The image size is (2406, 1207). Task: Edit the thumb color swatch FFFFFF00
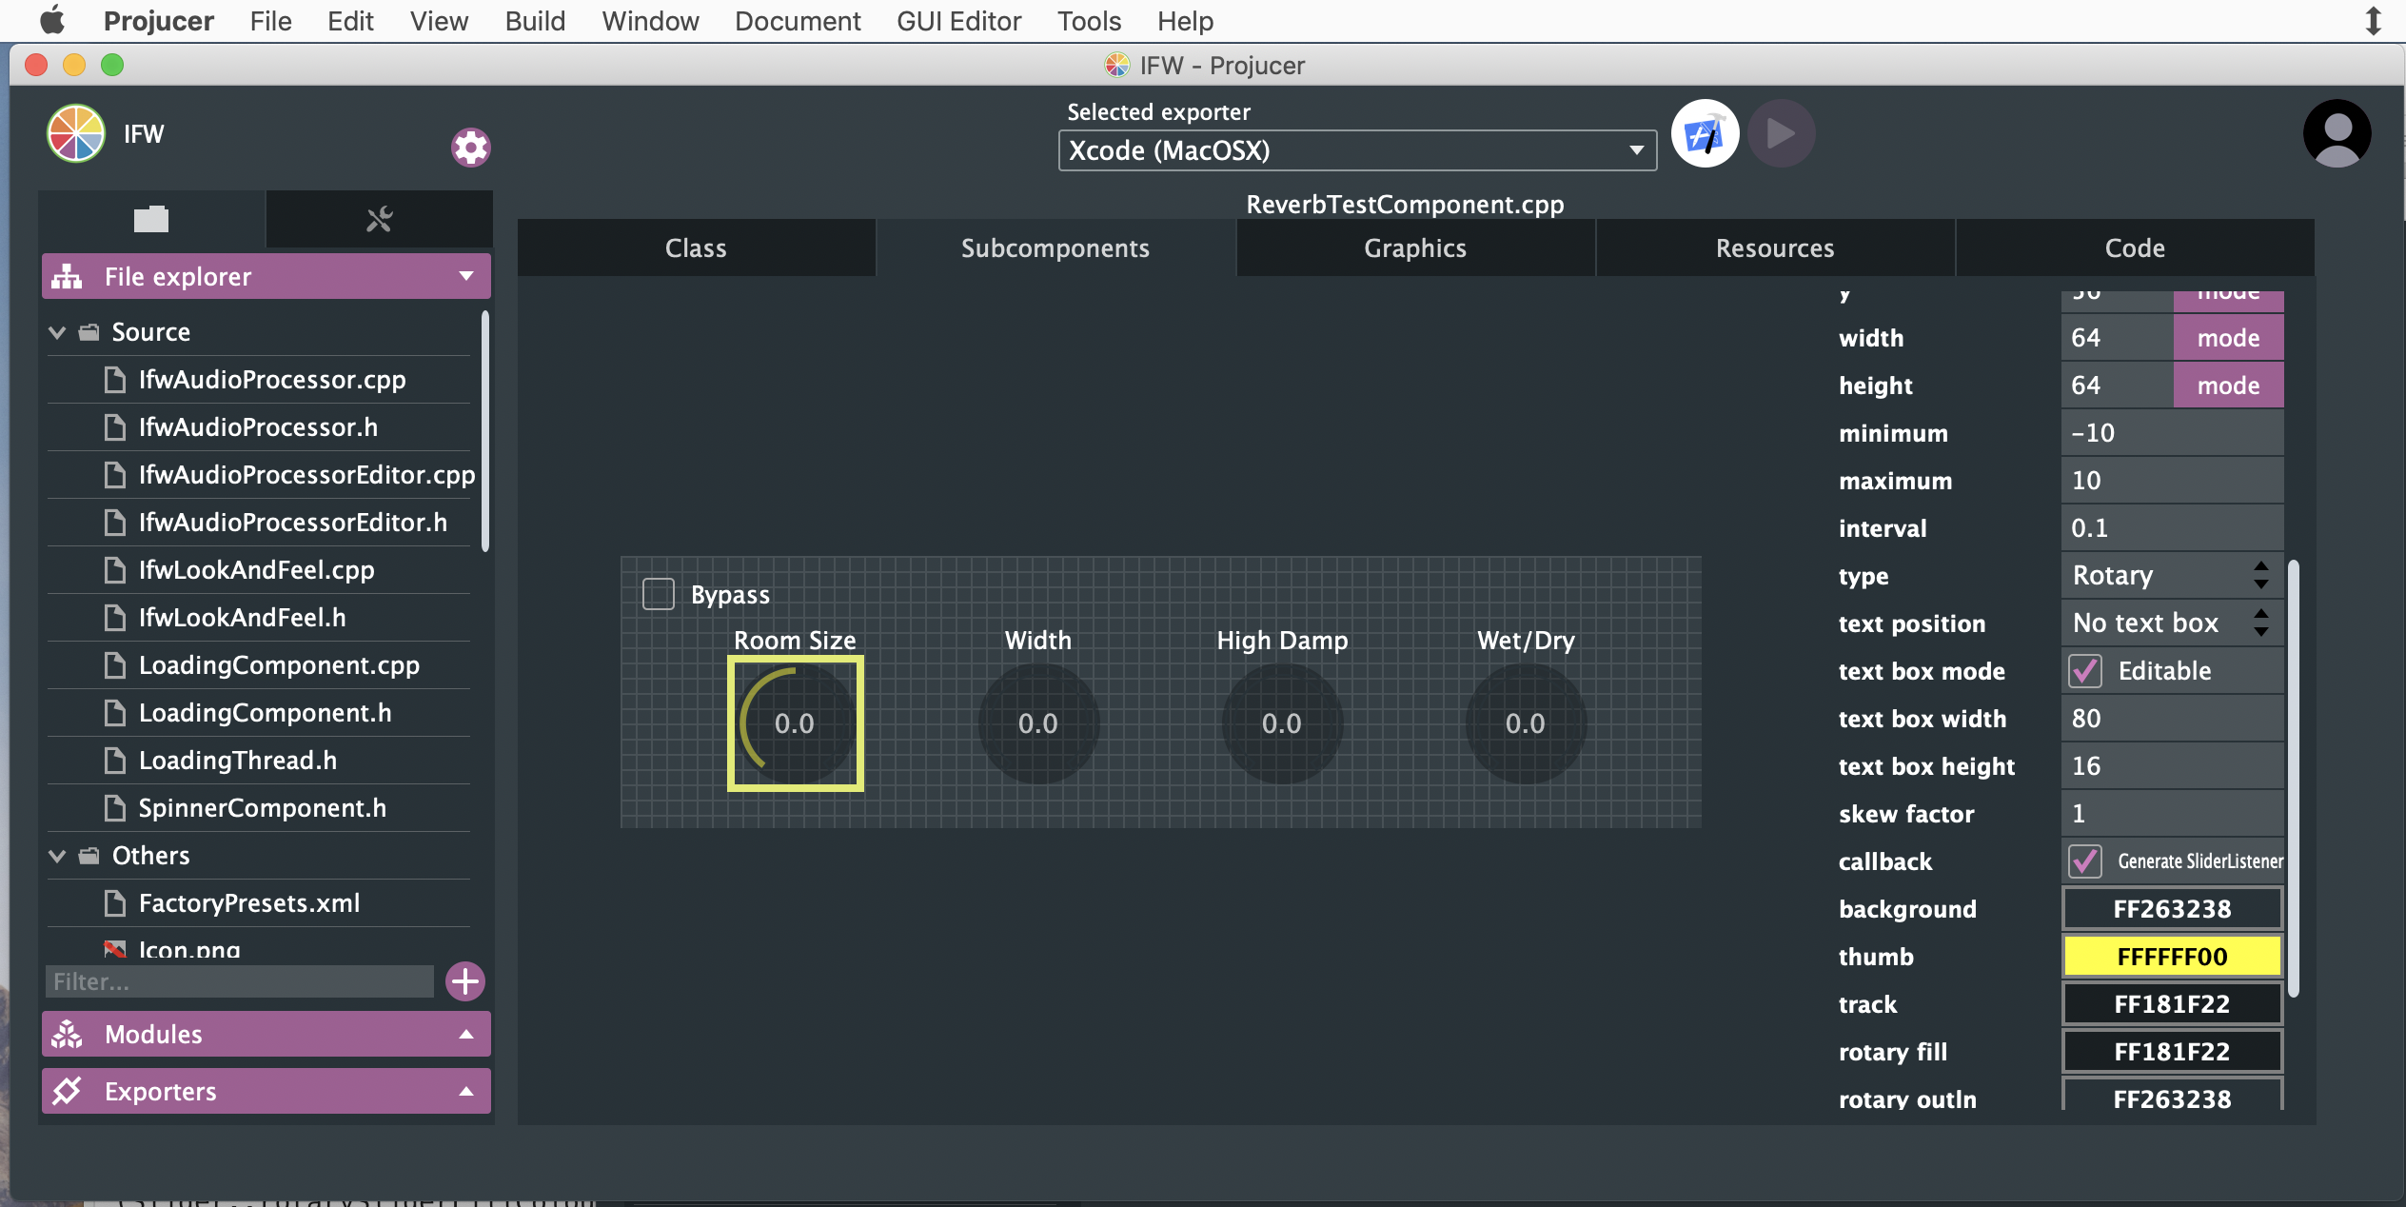click(2171, 956)
